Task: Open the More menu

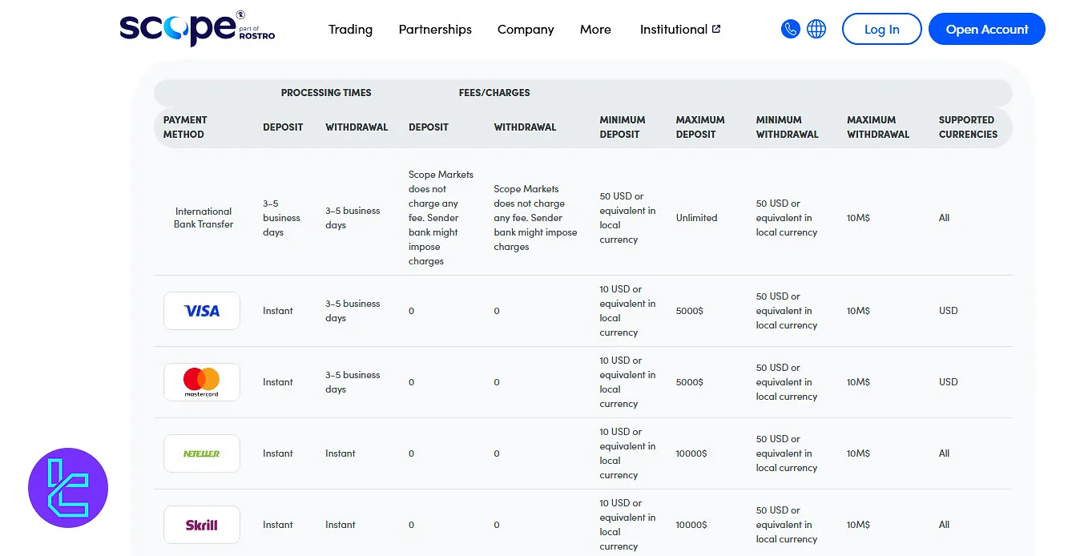Action: [x=595, y=30]
